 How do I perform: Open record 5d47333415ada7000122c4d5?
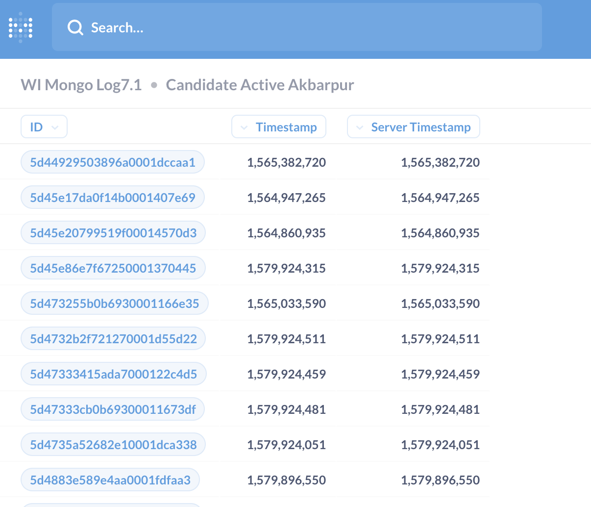click(x=114, y=374)
